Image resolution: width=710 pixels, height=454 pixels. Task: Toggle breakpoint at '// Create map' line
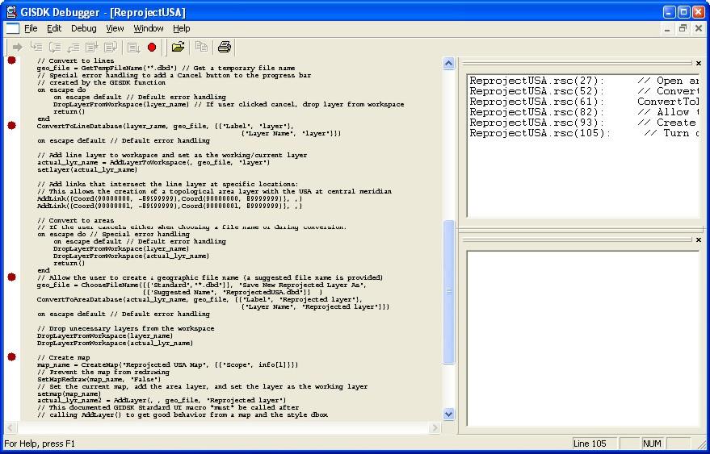12,356
